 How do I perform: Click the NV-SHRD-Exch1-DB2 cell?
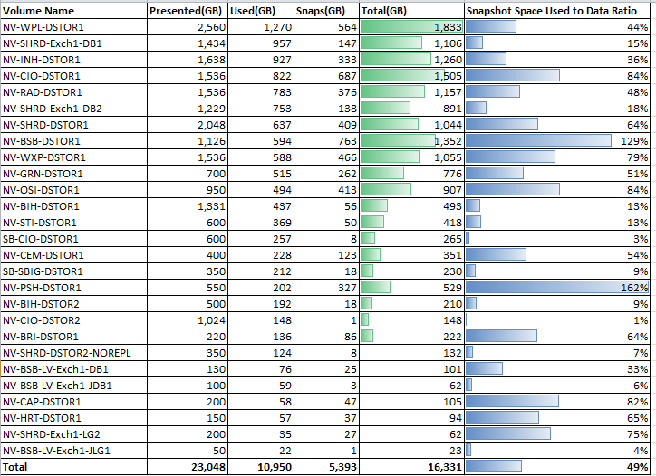74,109
